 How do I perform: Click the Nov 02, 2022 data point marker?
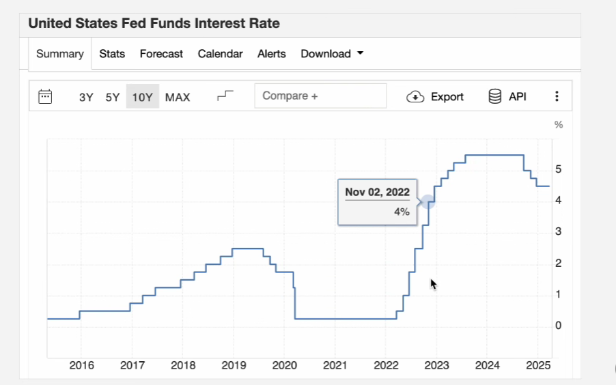pyautogui.click(x=428, y=202)
